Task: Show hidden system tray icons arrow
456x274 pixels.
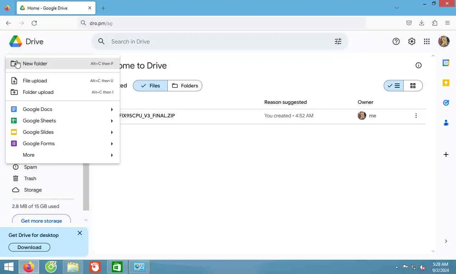Action: point(397,267)
